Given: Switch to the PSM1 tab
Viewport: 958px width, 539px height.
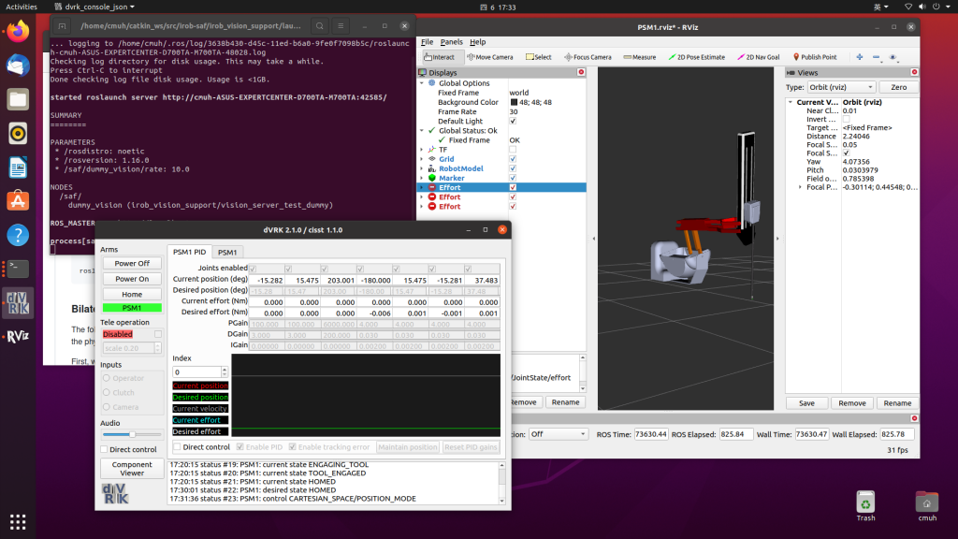Looking at the screenshot, I should (226, 252).
